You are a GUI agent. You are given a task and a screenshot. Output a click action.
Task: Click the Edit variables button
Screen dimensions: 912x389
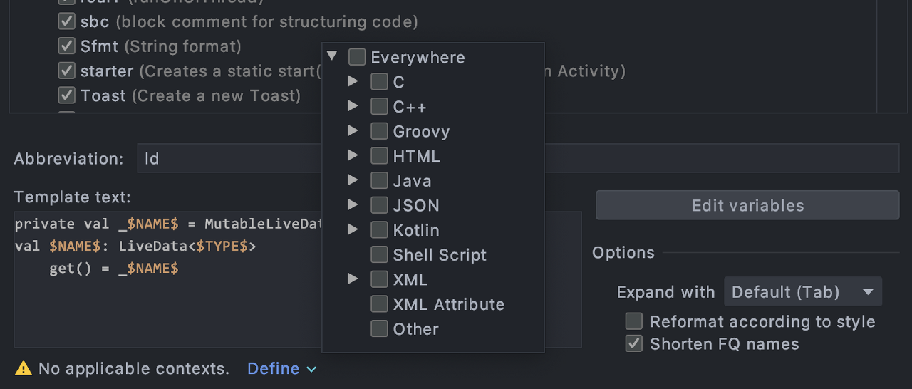747,206
